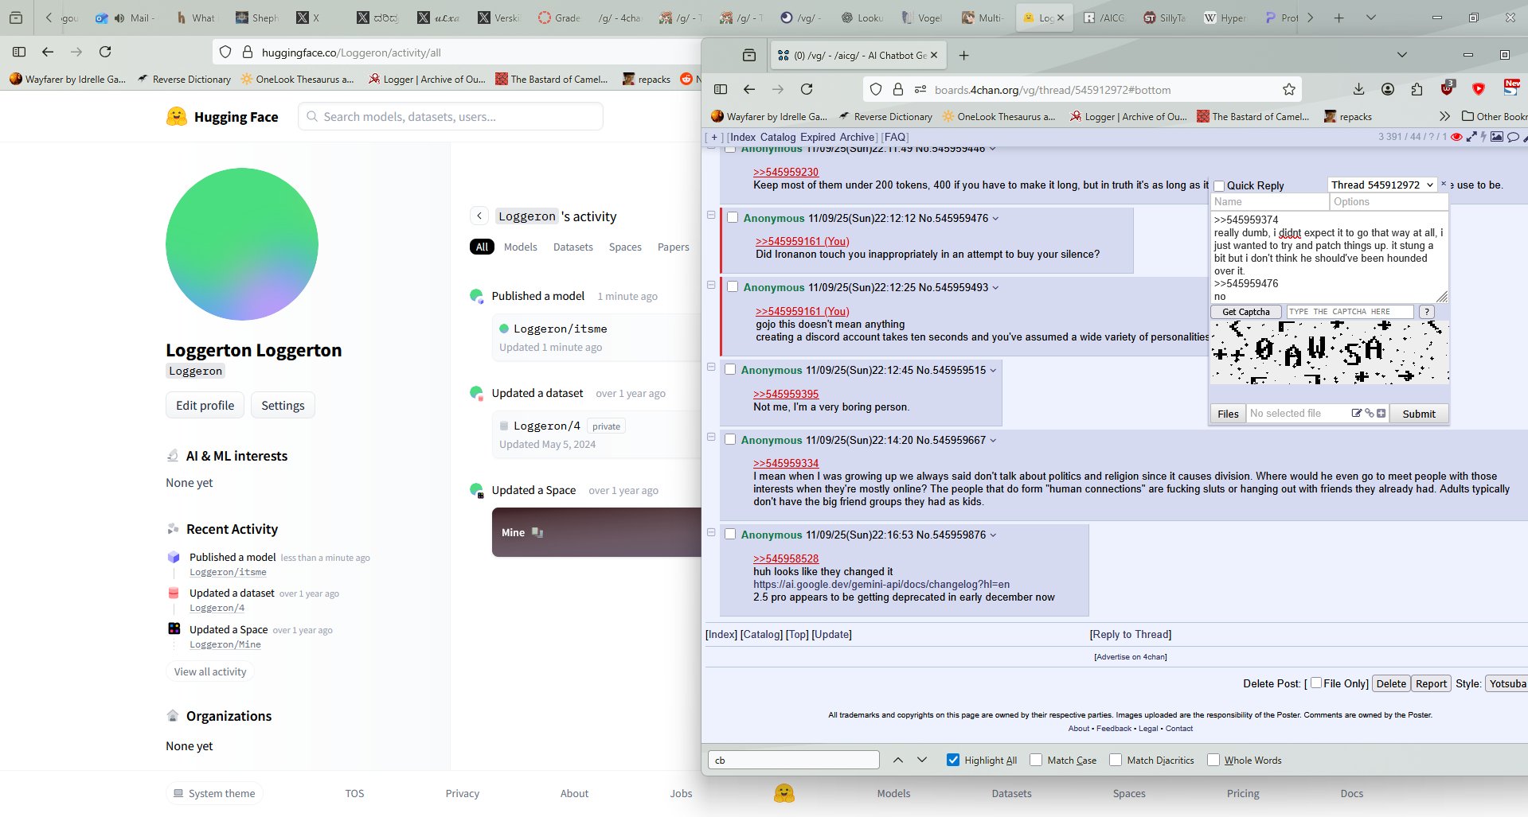The image size is (1528, 817).
Task: Click the captcha text input field
Action: (1350, 312)
